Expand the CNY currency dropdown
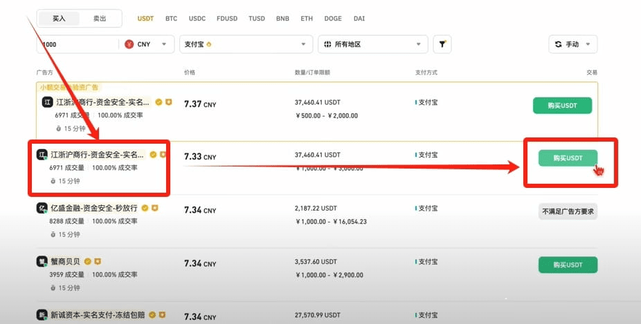The image size is (641, 324). (147, 44)
